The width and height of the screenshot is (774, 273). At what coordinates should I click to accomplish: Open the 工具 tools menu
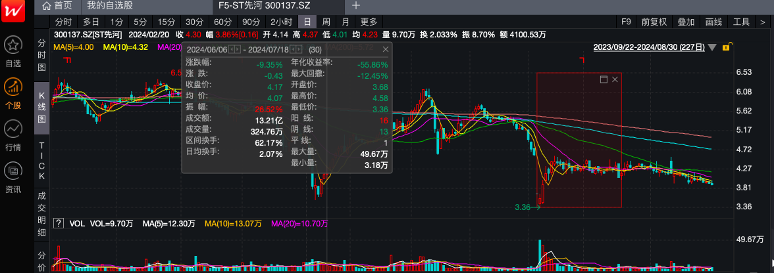click(741, 22)
